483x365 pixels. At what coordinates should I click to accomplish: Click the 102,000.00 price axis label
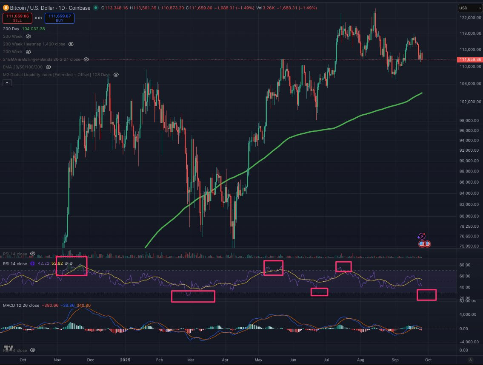point(470,102)
